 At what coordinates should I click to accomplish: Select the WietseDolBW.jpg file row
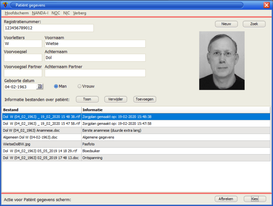click(x=42, y=144)
